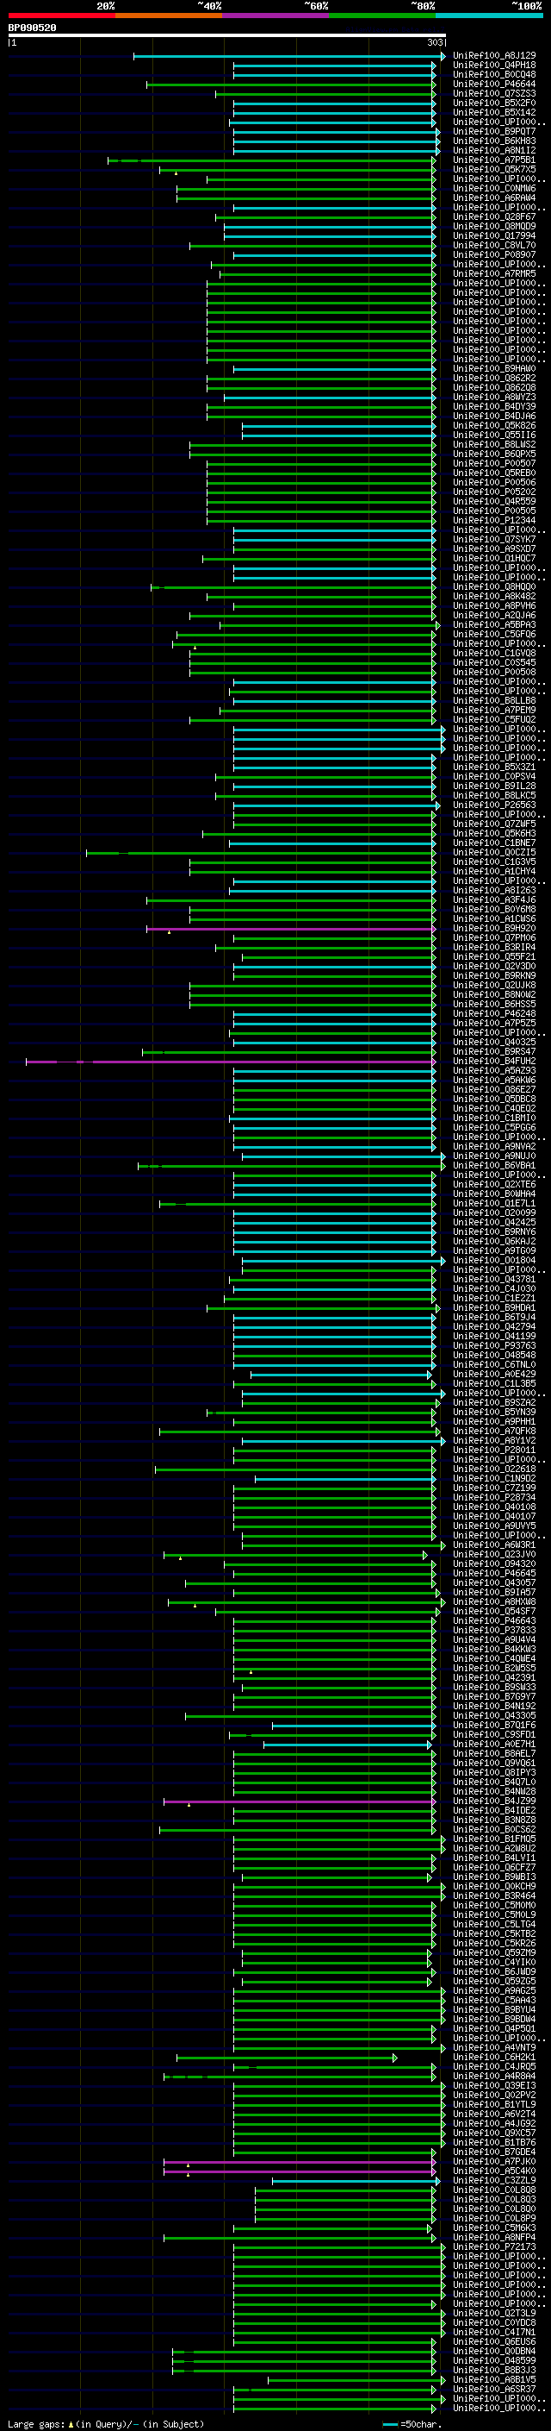551x2431 pixels.
Task: Click label UniRef100_B4JZ99
Action: [494, 1801]
